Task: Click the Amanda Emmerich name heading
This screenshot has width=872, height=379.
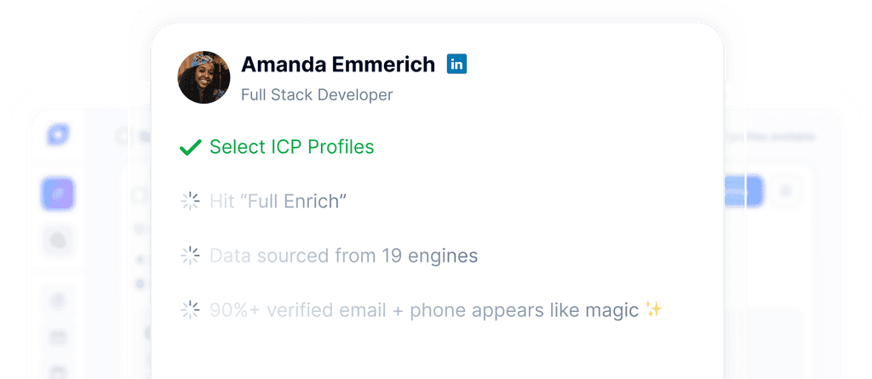Action: point(337,65)
